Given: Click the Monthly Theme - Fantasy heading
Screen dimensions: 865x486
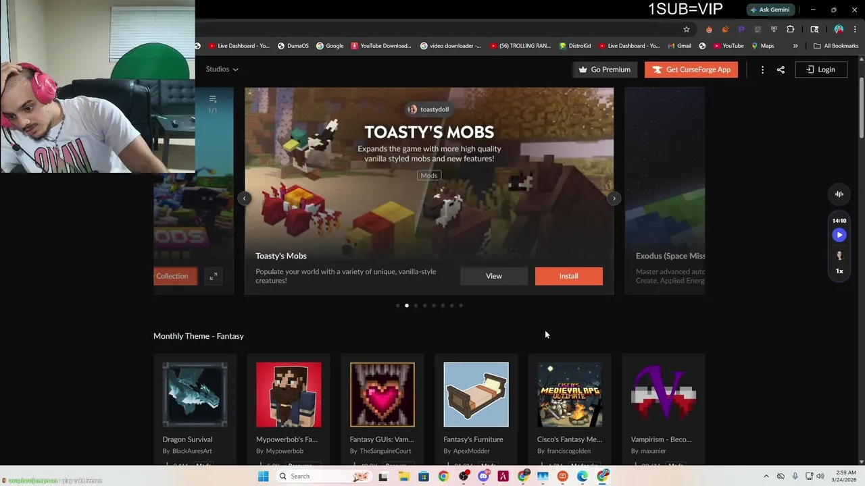Looking at the screenshot, I should pyautogui.click(x=199, y=336).
